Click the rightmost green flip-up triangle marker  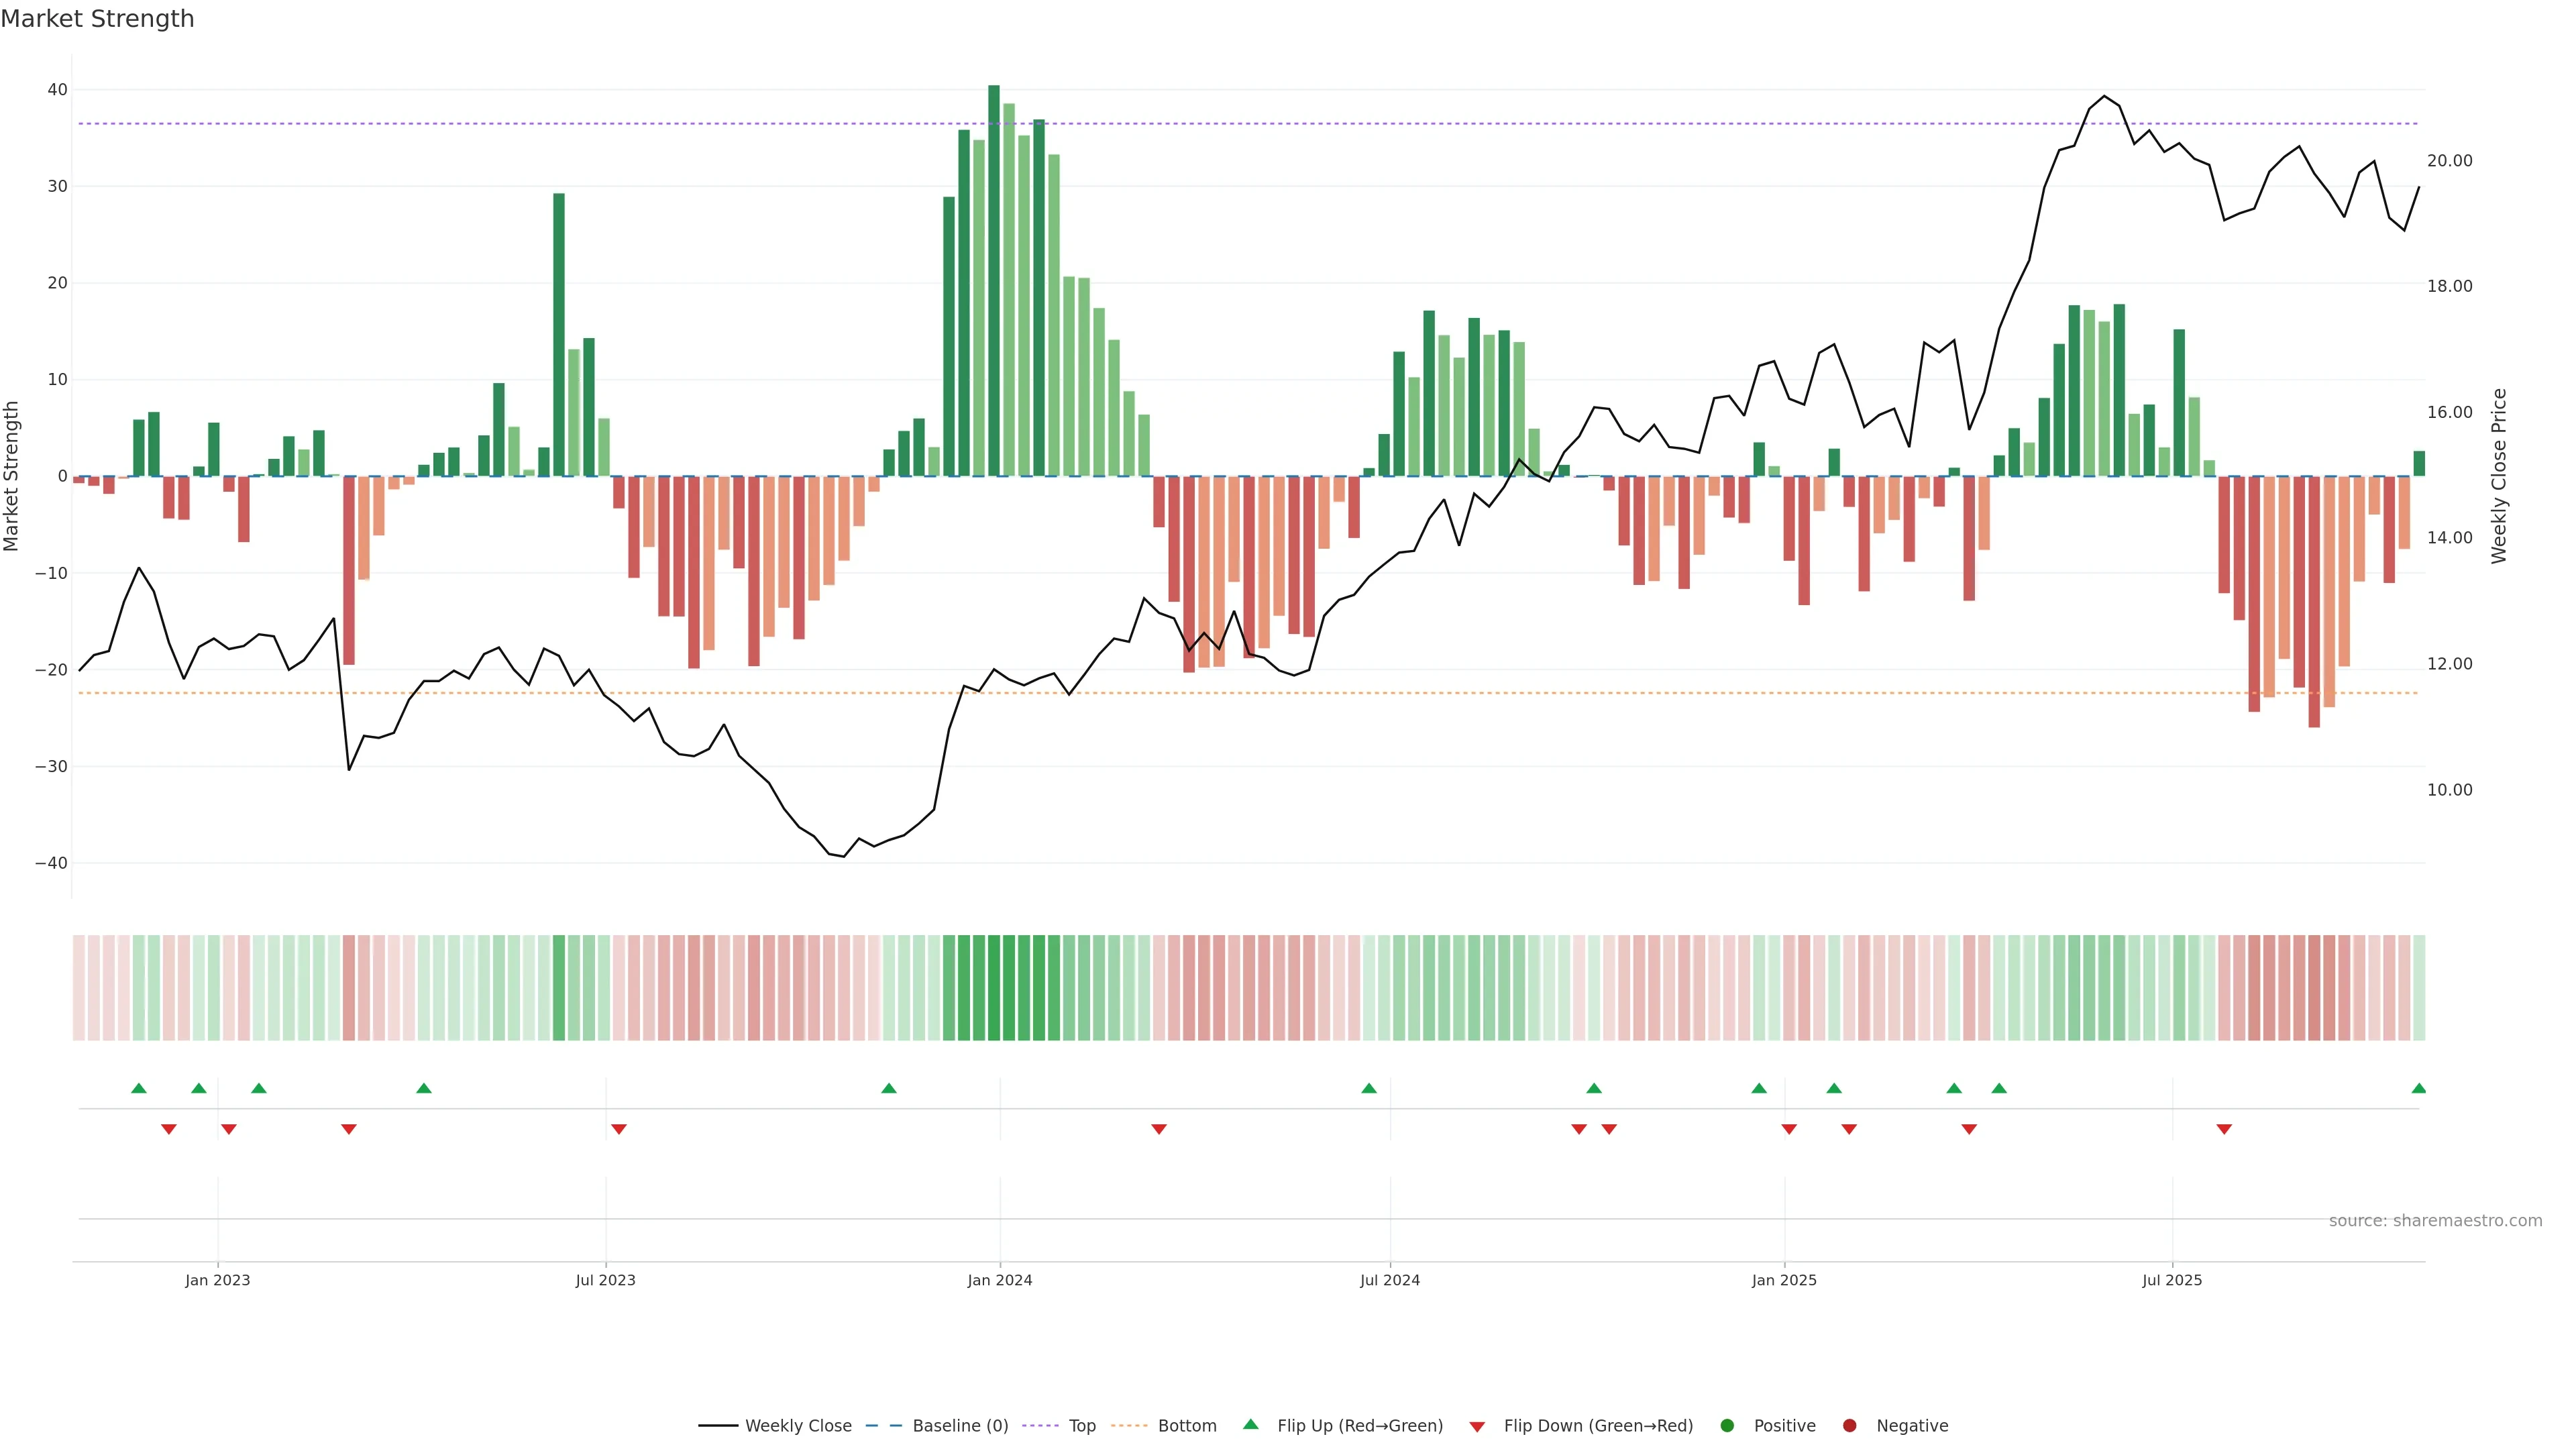pos(2418,1088)
